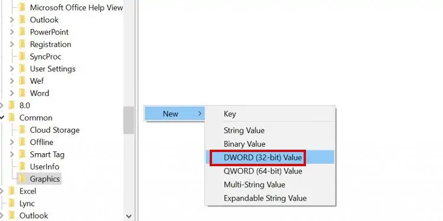Viewport: 443px width, 221px height.
Task: Expand the Outlook subkey under Office
Action: click(x=12, y=19)
